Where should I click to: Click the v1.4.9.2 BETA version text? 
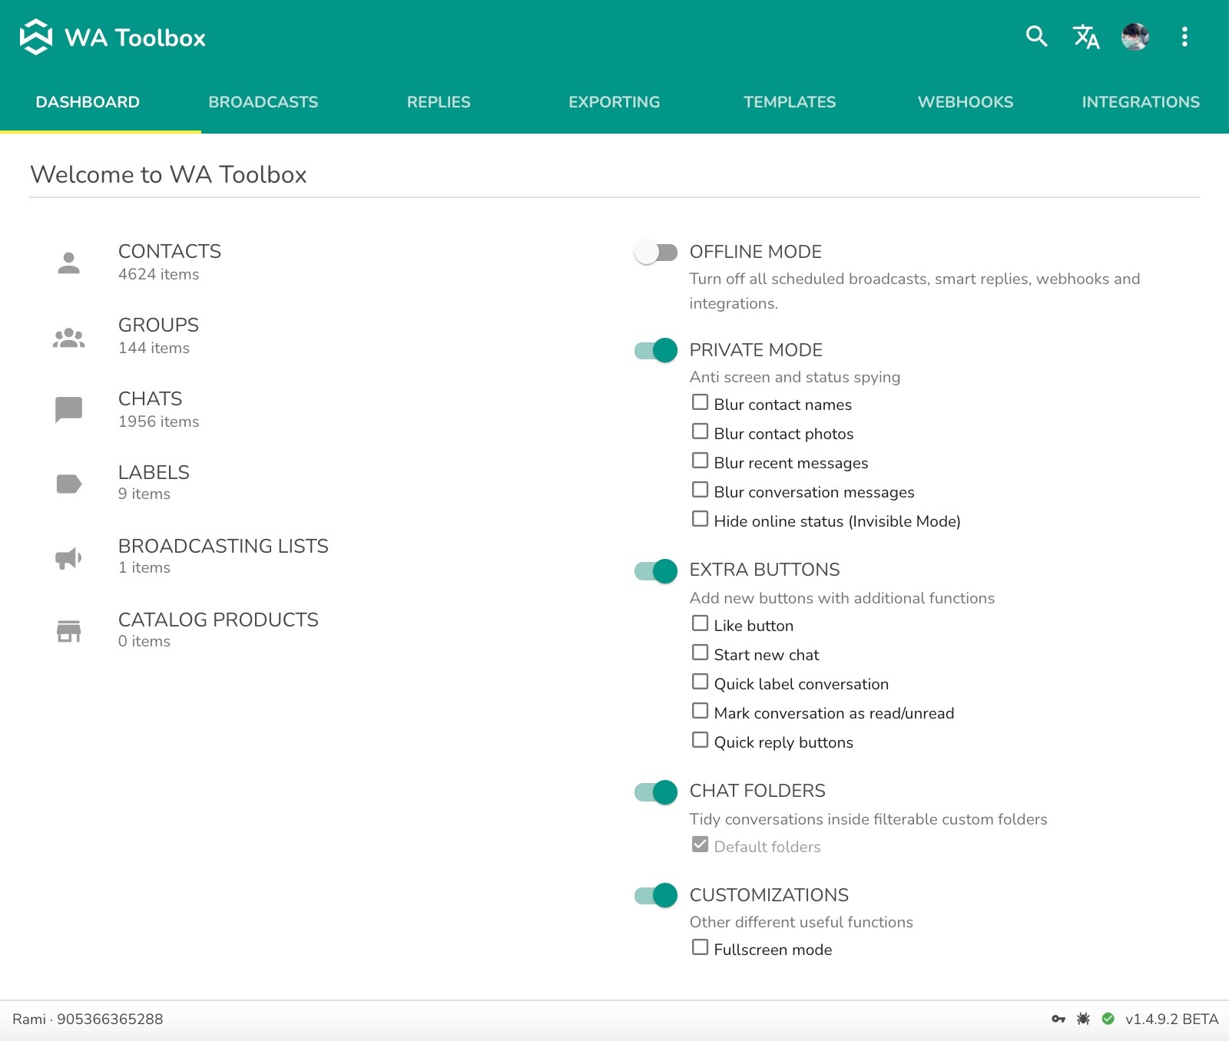pyautogui.click(x=1172, y=1020)
